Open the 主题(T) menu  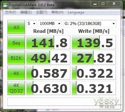(x=41, y=12)
